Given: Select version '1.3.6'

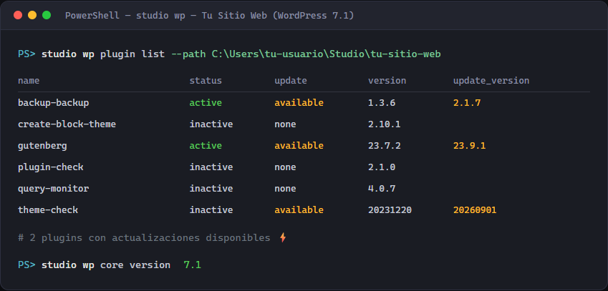Looking at the screenshot, I should 382,102.
